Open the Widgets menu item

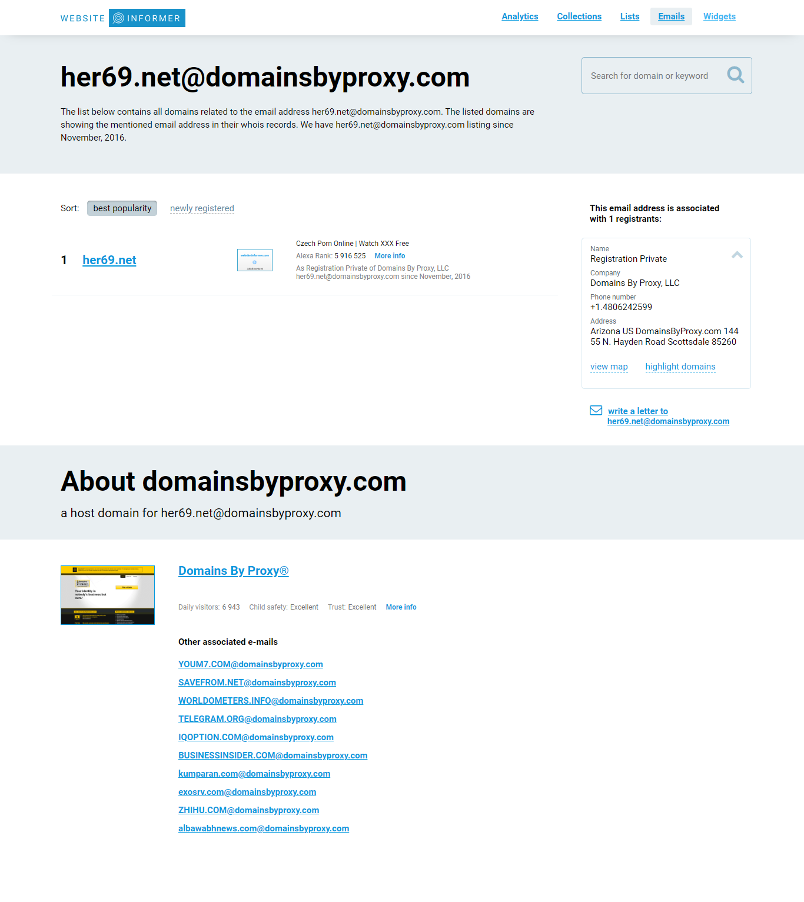pos(719,16)
